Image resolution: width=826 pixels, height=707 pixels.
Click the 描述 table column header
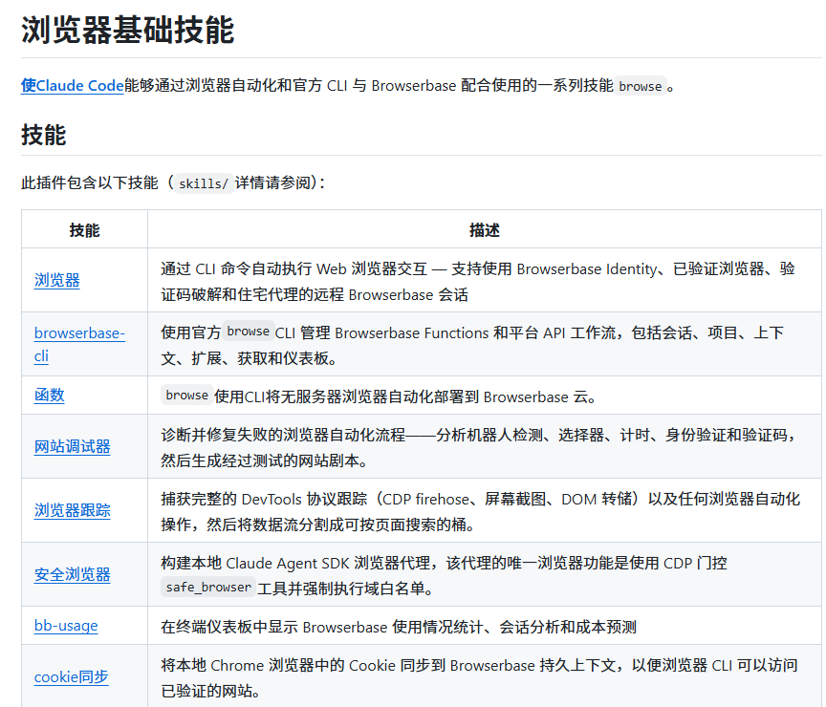[485, 230]
